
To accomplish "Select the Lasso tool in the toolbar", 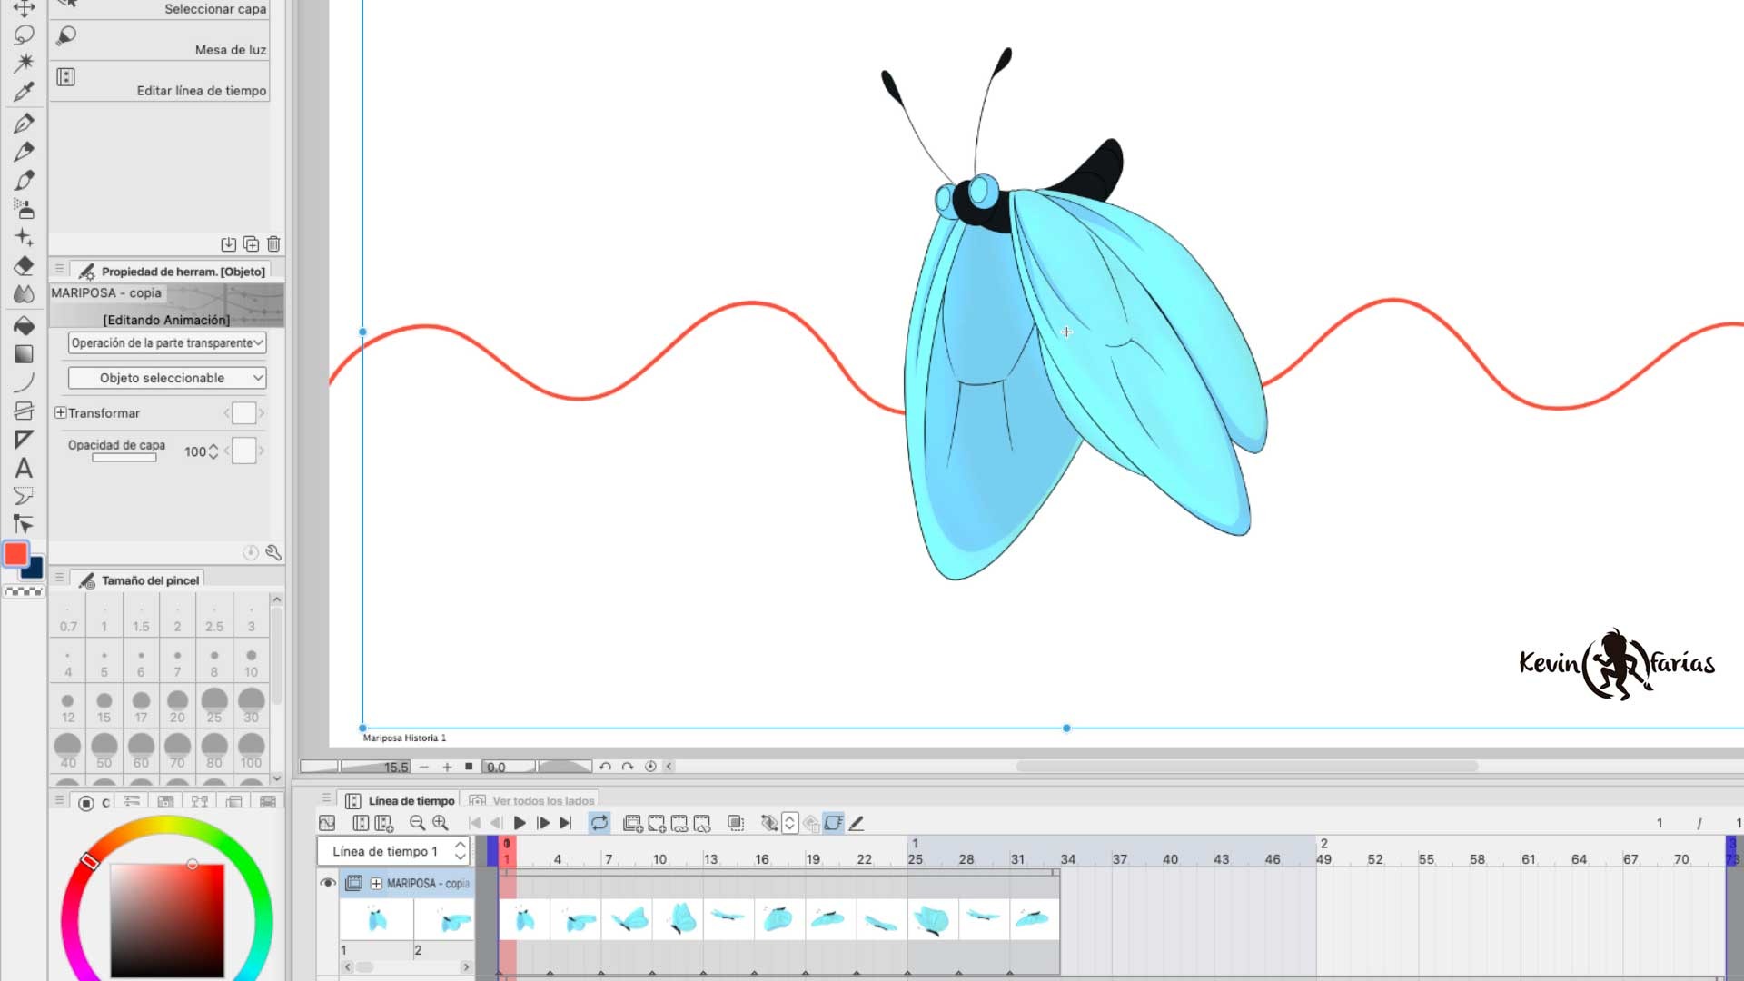I will (x=25, y=35).
